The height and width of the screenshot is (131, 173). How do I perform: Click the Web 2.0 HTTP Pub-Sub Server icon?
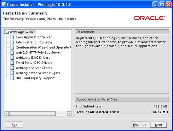[12, 53]
